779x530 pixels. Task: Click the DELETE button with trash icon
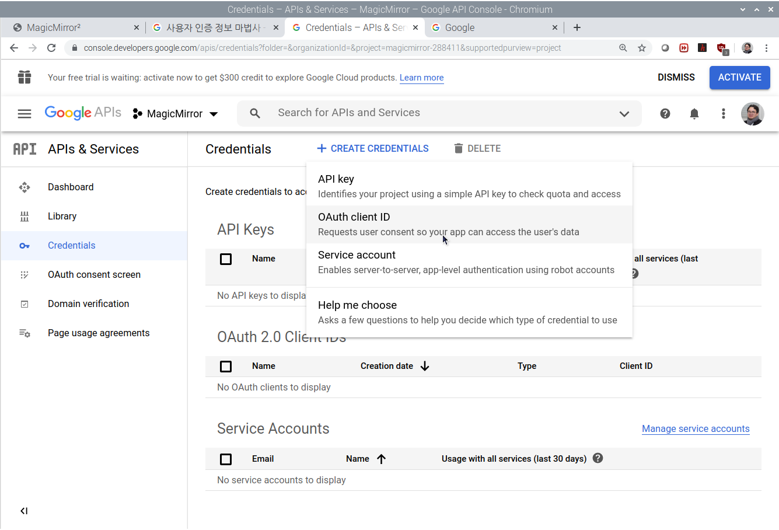(x=477, y=148)
